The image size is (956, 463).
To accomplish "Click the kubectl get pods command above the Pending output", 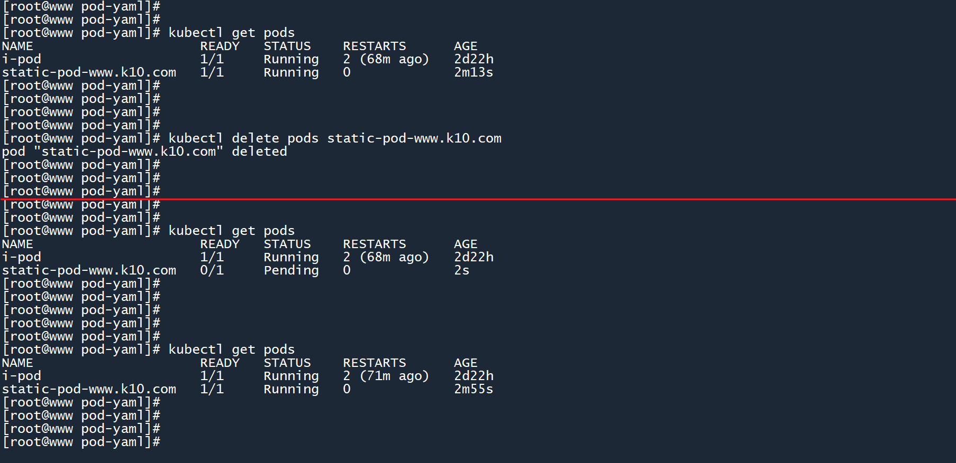I will coord(231,231).
